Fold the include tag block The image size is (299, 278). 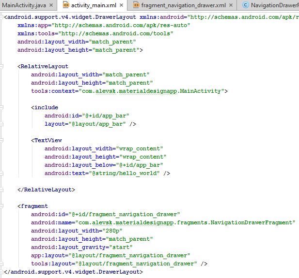tap(2, 107)
